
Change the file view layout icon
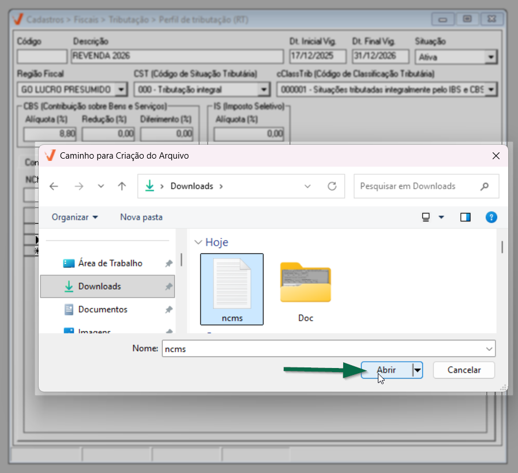[x=426, y=217]
